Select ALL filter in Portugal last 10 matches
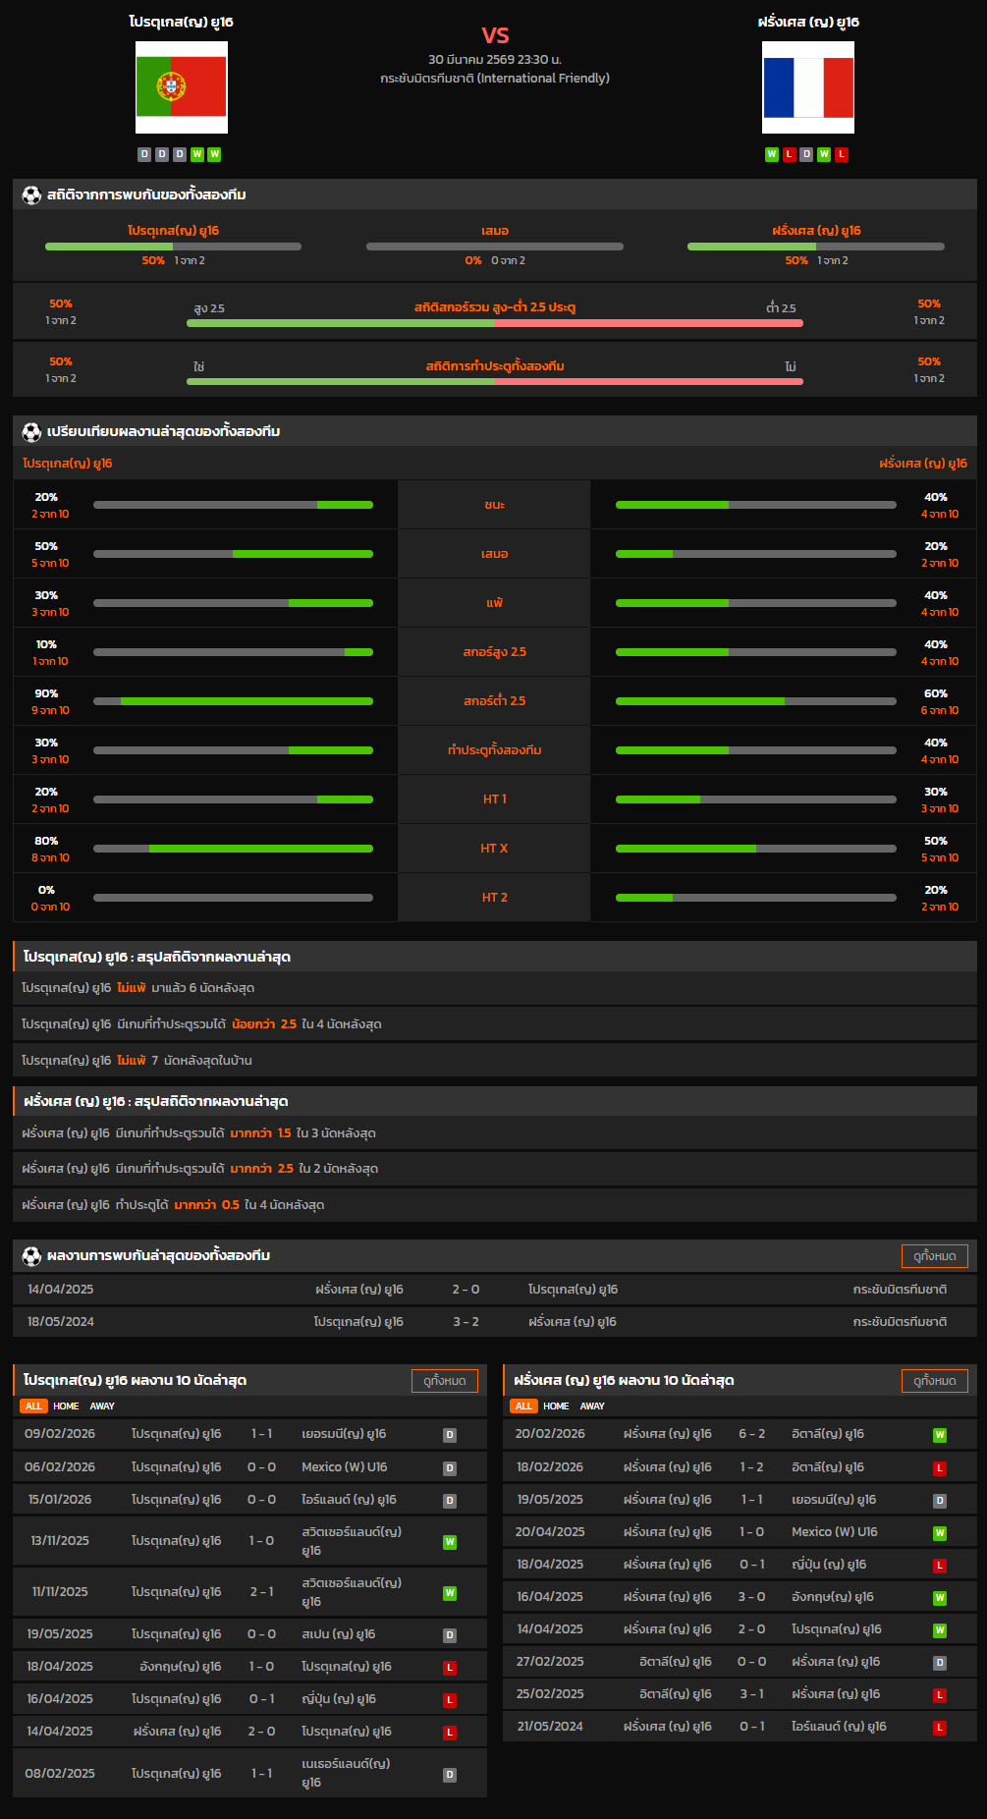This screenshot has width=987, height=1819. 33,1406
